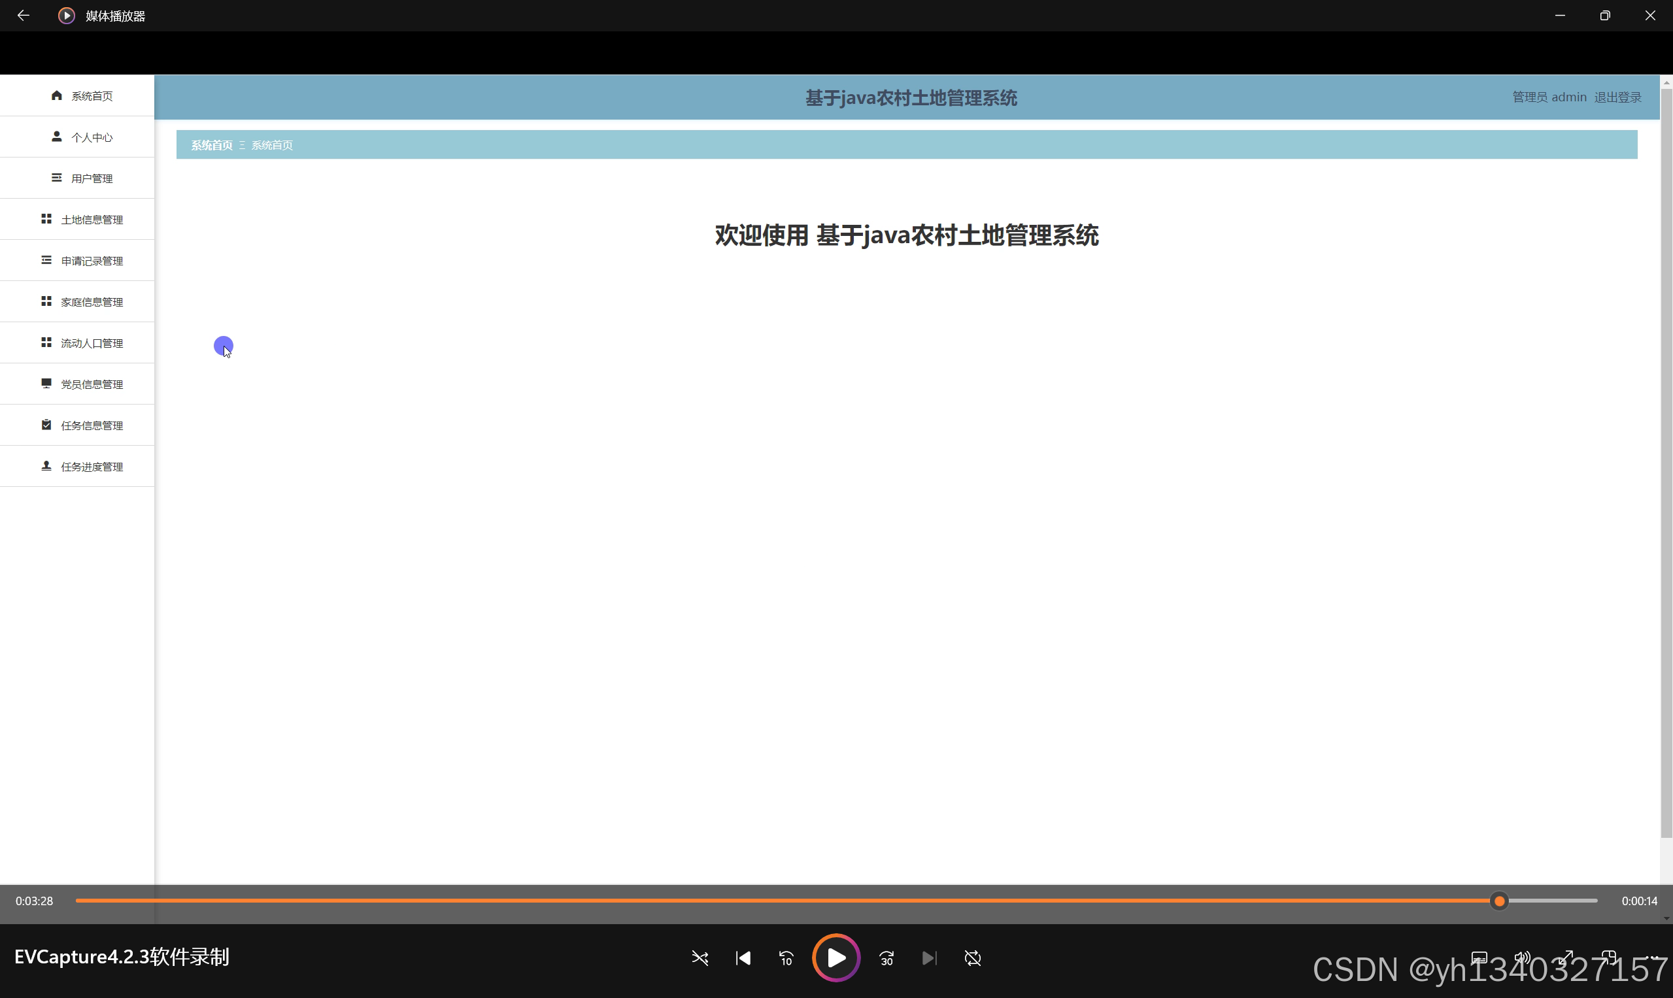Click the page vertical scrollbar

click(1666, 464)
